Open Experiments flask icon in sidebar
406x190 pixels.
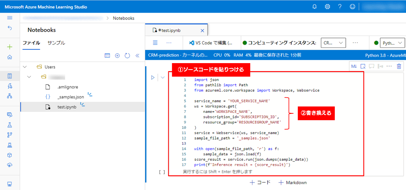[x=10, y=125]
